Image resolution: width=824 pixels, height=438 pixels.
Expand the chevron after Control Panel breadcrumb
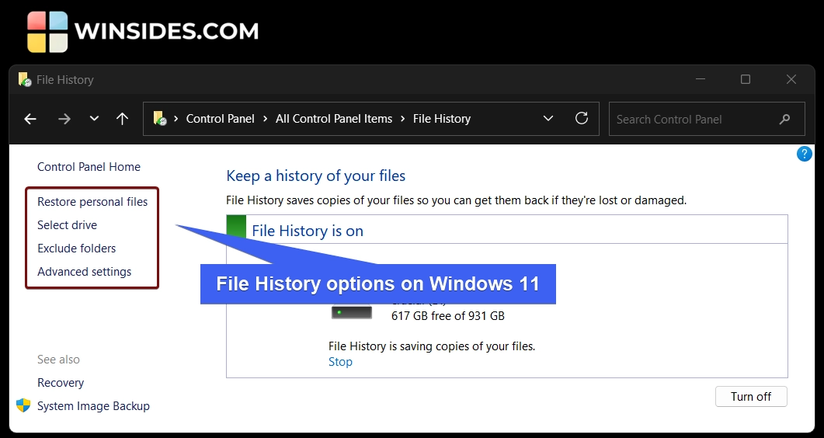coord(266,119)
